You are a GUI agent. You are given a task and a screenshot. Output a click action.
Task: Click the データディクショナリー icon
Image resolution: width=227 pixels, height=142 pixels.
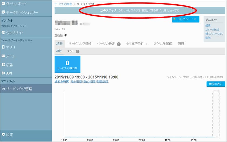(x=4, y=12)
